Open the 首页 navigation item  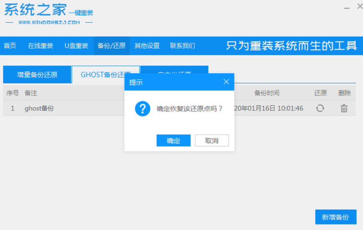10,46
